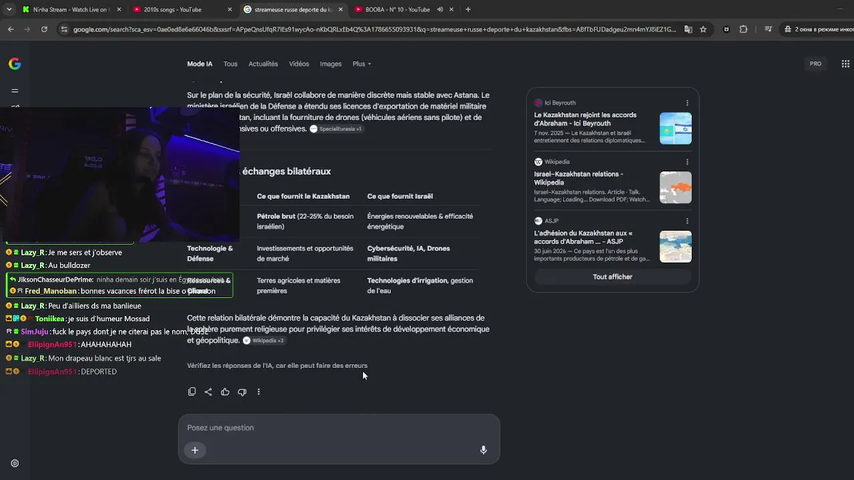Close the 2010s songs YouTube tab
This screenshot has height=480, width=854.
230,9
